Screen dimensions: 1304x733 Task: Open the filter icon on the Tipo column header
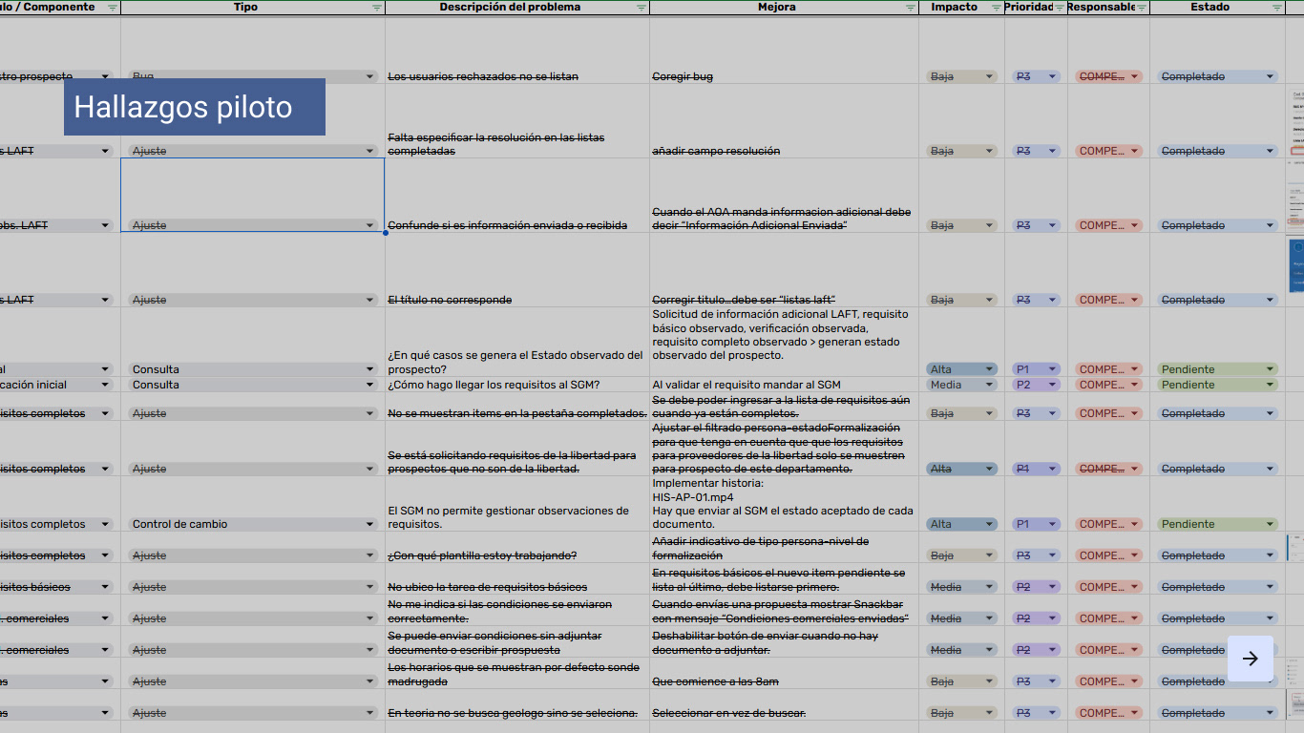(x=377, y=8)
